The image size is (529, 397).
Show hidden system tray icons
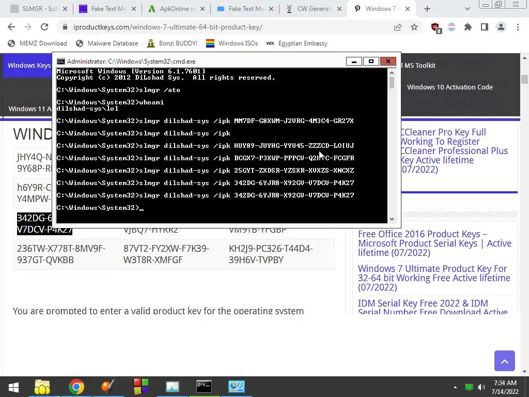tap(455, 387)
